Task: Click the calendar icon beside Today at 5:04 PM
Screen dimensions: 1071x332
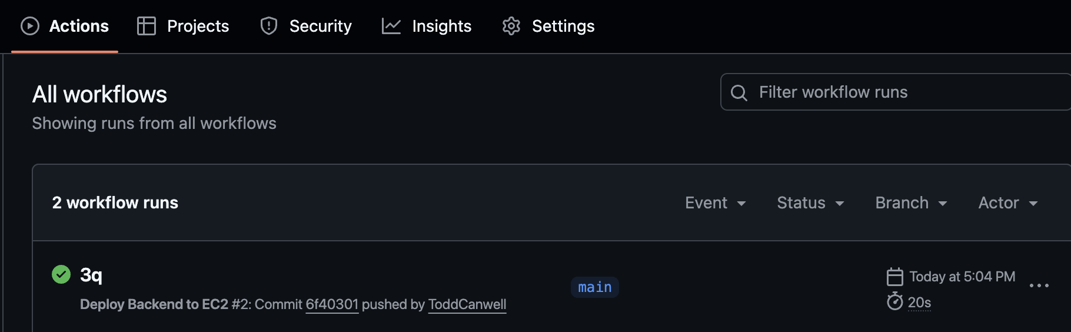Action: point(895,277)
